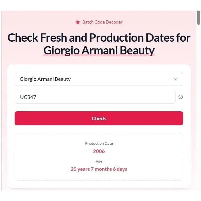This screenshot has height=201, width=201.
Task: Select the 20 years 7 months 6 days text
Action: point(99,169)
